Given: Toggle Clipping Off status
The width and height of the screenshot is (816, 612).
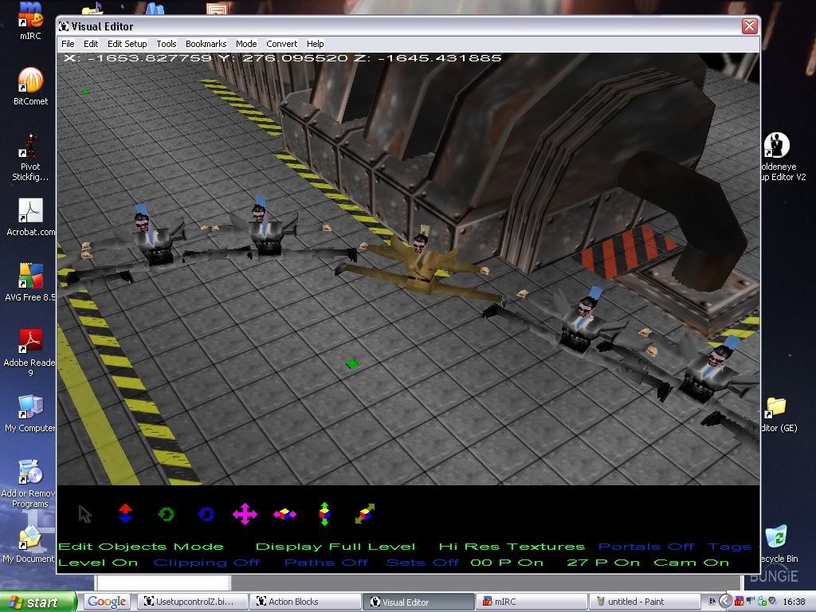Looking at the screenshot, I should [x=206, y=563].
